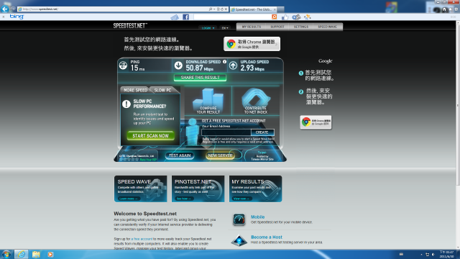Click the Ping icon in results
Screen dimensions: 460x259
[123, 65]
